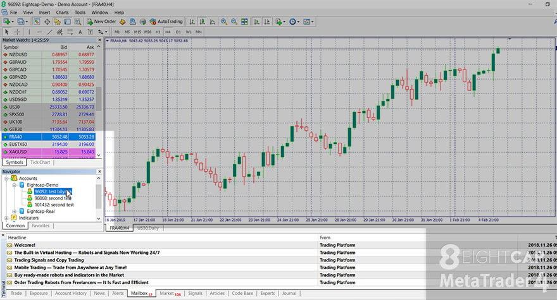Image resolution: width=557 pixels, height=300 pixels.
Task: Select the Text tool
Action: (80, 32)
